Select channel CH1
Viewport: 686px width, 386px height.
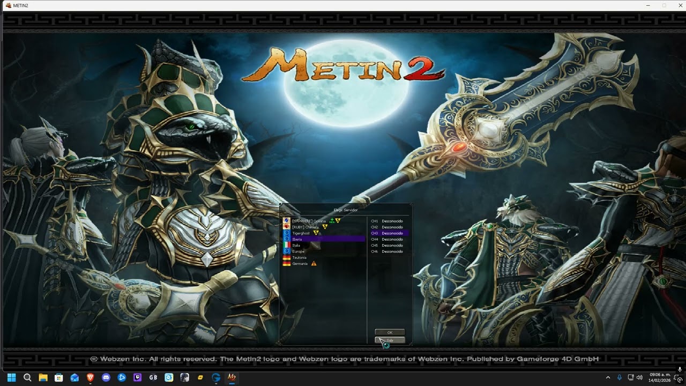pos(389,221)
